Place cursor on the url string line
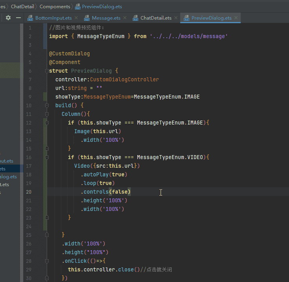Image resolution: width=289 pixels, height=282 pixels. [x=79, y=88]
